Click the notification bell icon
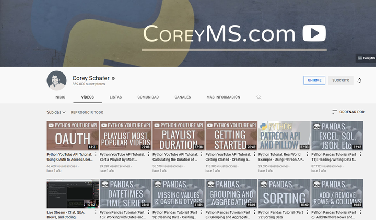Image resolution: width=376 pixels, height=220 pixels. tap(359, 81)
